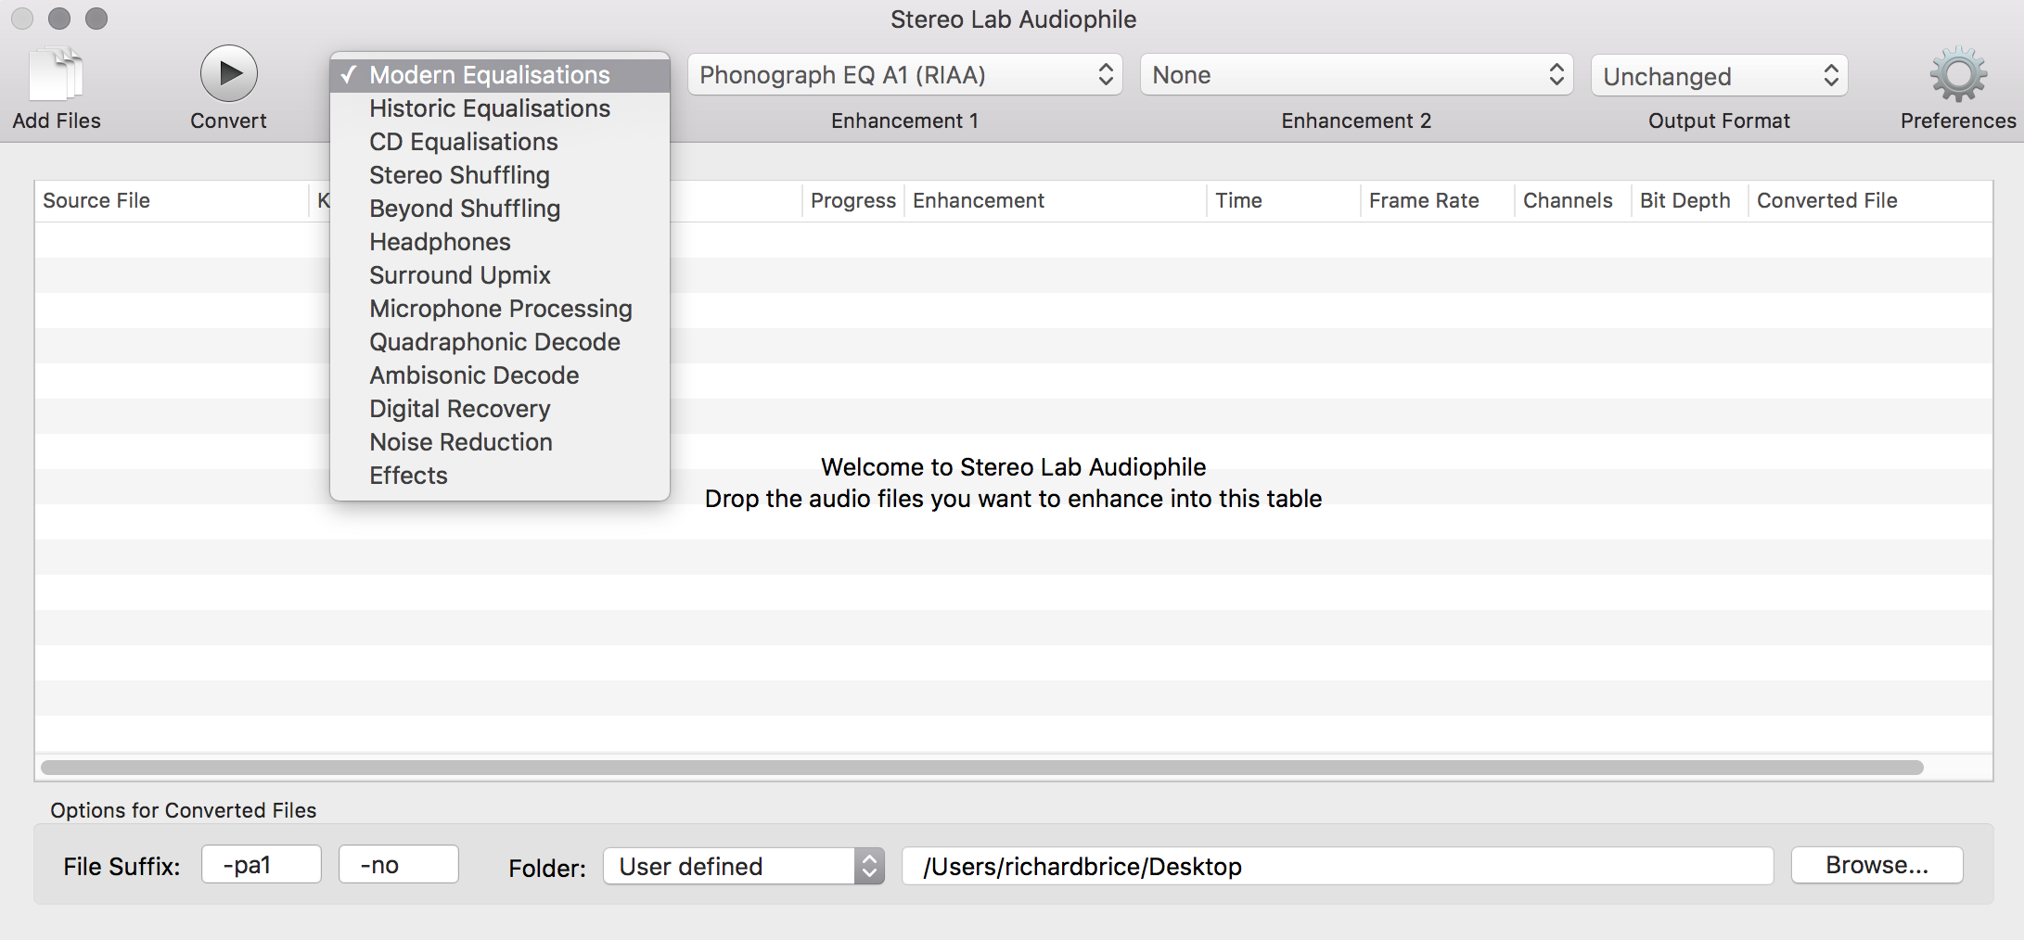Click the Time column header
The height and width of the screenshot is (940, 2024).
(1284, 200)
